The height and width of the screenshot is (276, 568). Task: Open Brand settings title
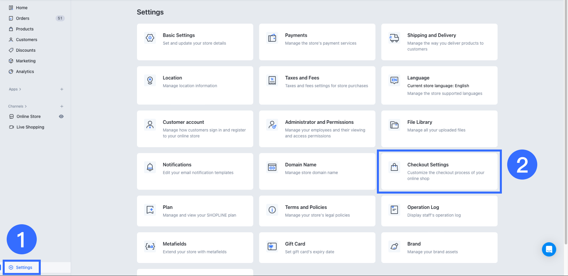coord(414,244)
